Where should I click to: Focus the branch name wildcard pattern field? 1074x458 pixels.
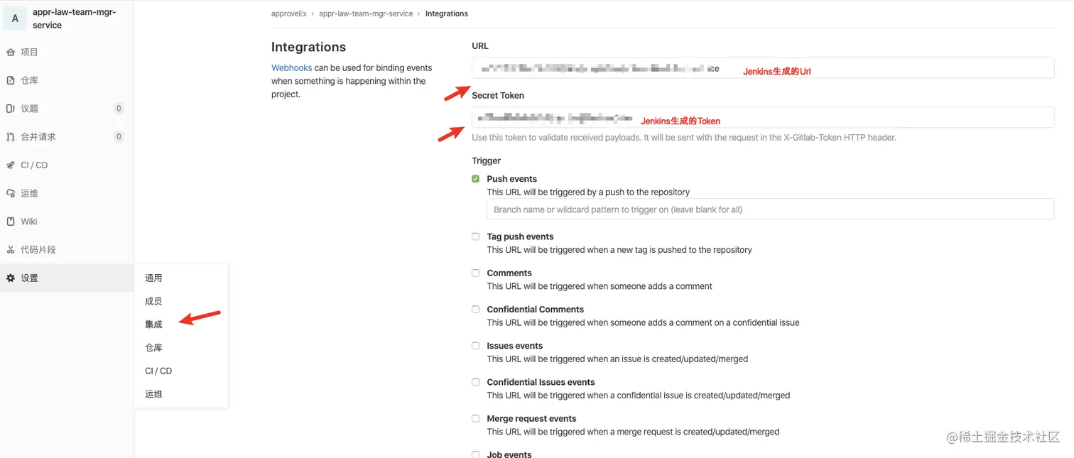(x=770, y=209)
